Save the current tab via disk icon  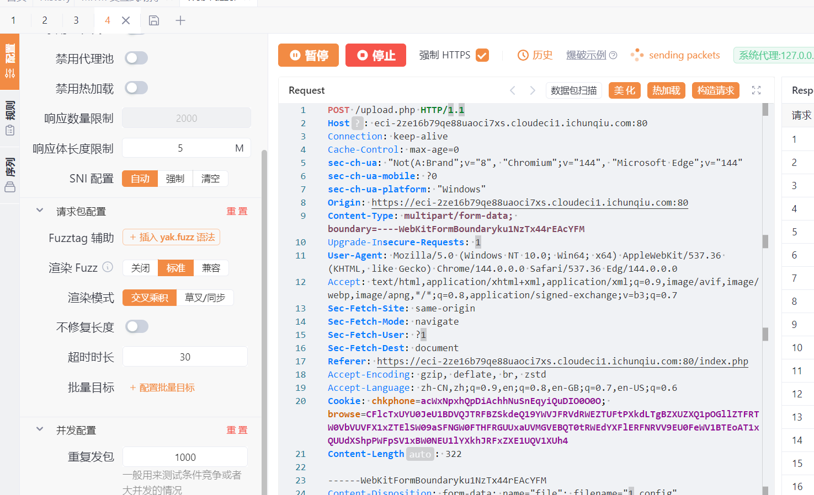[154, 20]
